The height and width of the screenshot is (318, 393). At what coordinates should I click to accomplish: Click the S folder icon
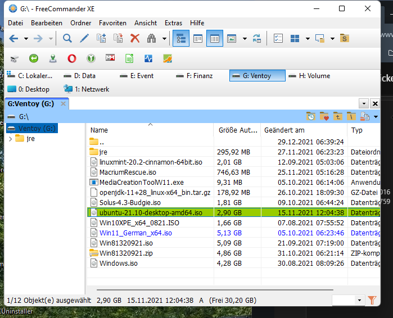point(345,39)
